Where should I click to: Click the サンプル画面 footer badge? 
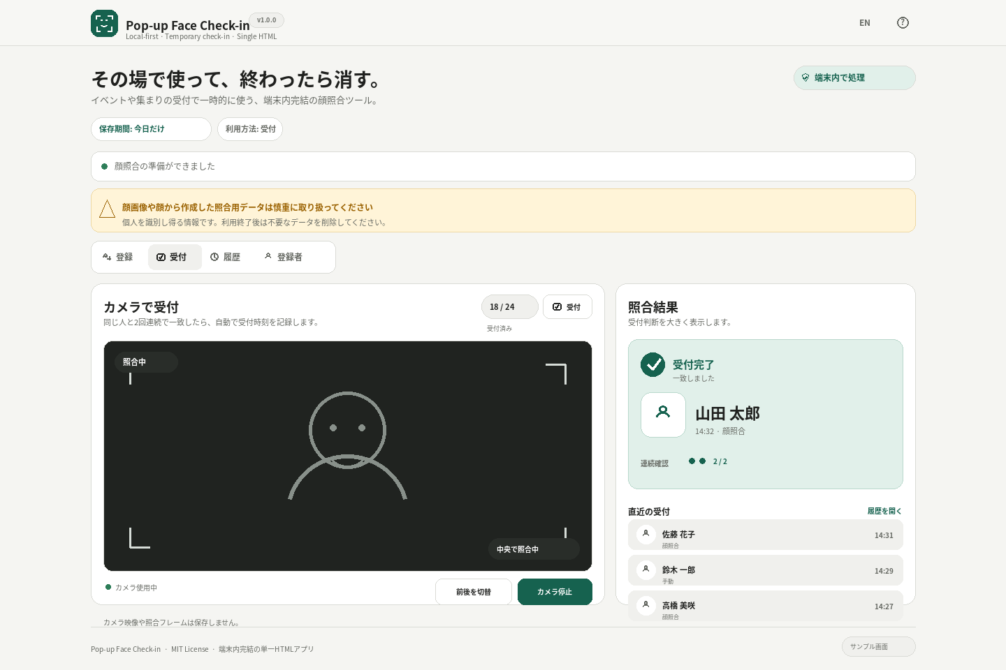click(x=878, y=647)
